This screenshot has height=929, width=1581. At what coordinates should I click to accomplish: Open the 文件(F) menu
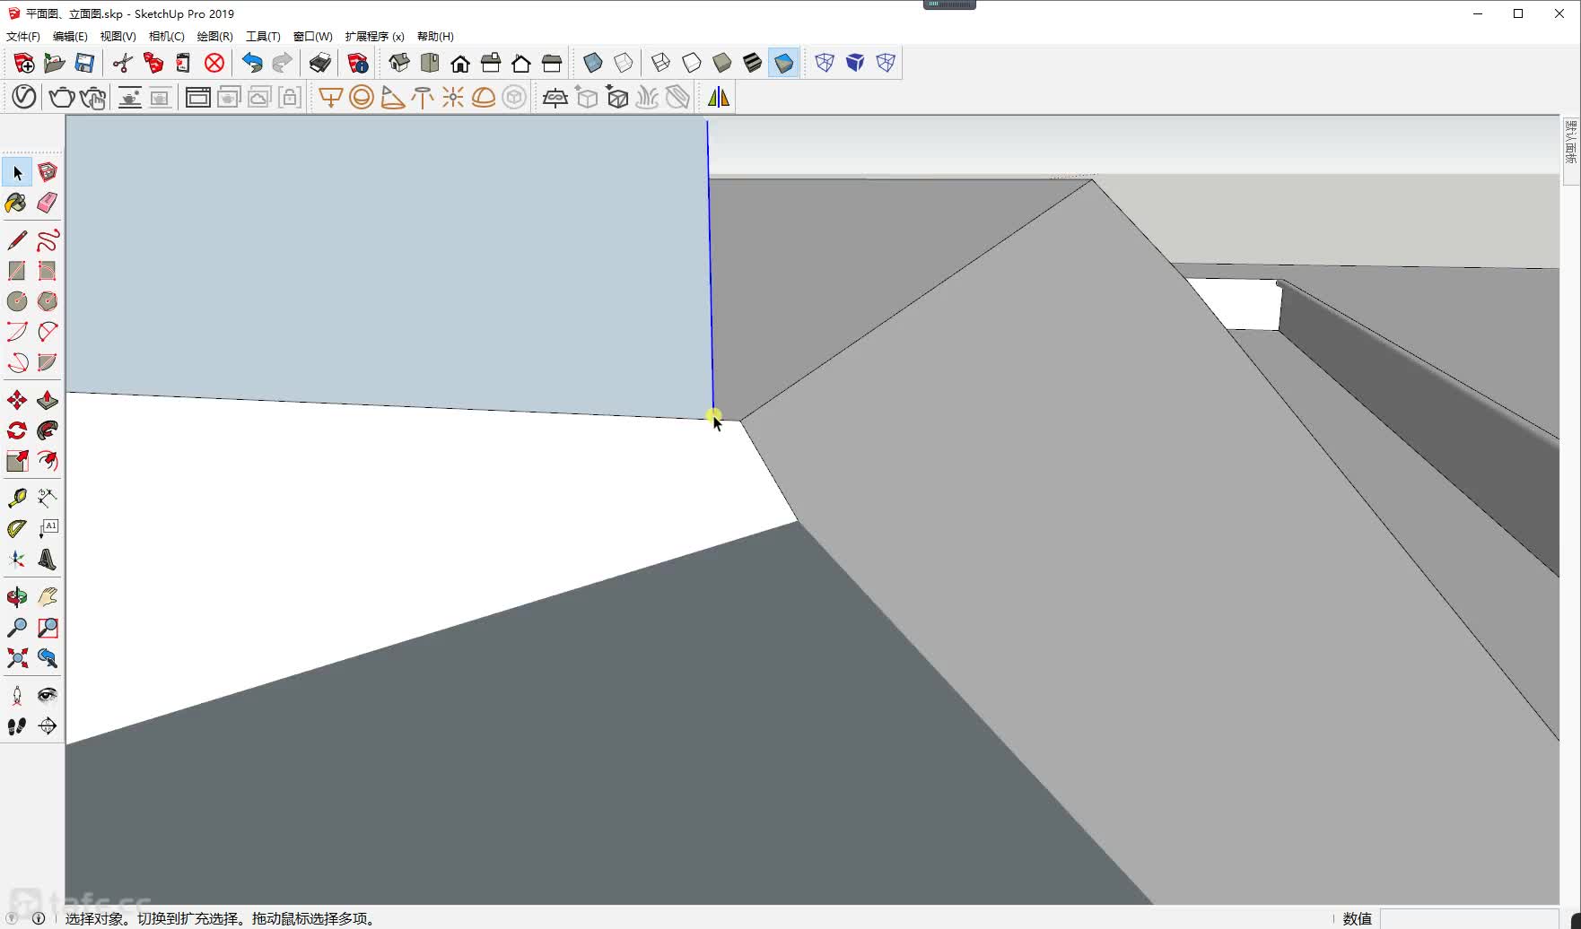(x=23, y=37)
